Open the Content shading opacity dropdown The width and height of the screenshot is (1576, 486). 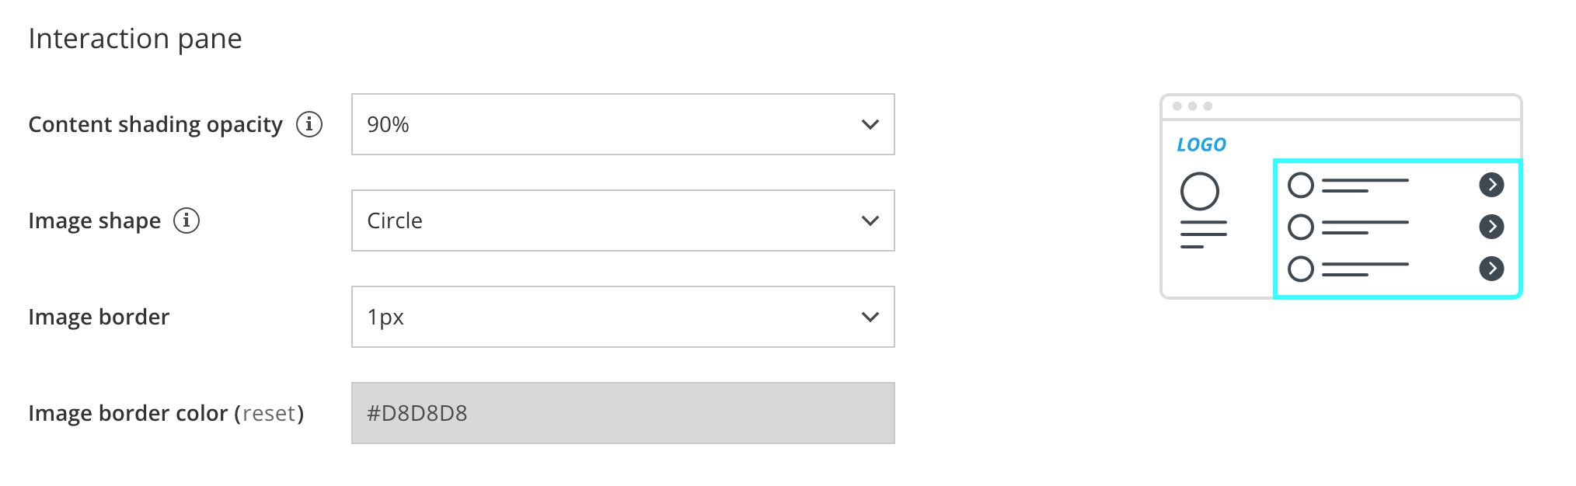tap(622, 124)
